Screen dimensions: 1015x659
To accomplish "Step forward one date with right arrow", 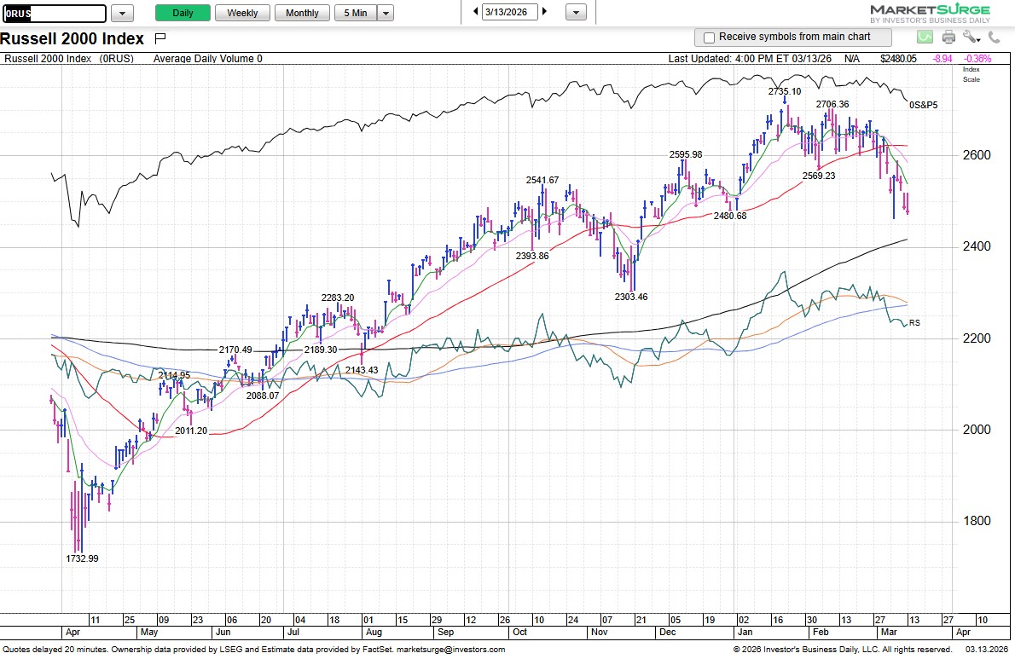I will (543, 13).
